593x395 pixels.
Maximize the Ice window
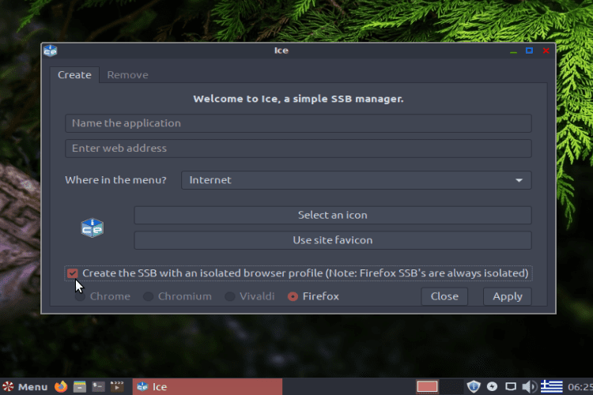tap(529, 51)
